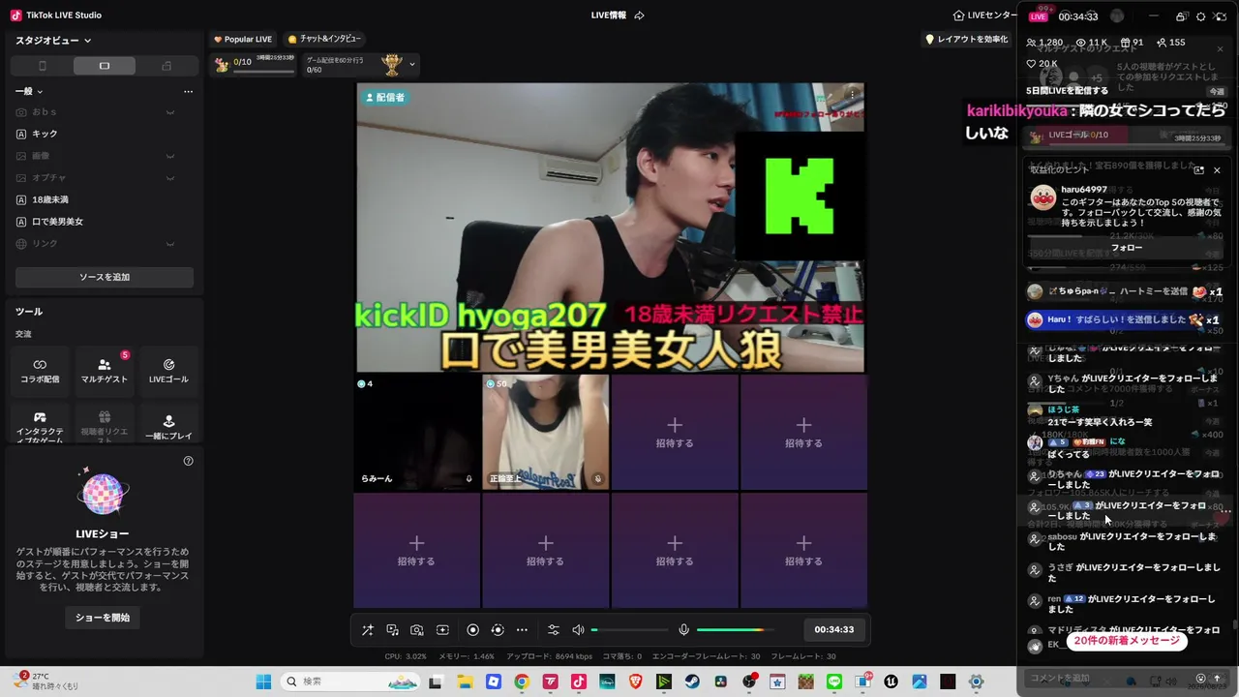Click the 0/10 LIVE goal progress card
Viewport: 1239px width, 697px height.
pos(255,65)
